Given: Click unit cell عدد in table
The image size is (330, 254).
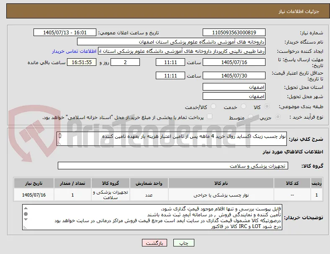Looking at the screenshot, I should coord(149,195).
